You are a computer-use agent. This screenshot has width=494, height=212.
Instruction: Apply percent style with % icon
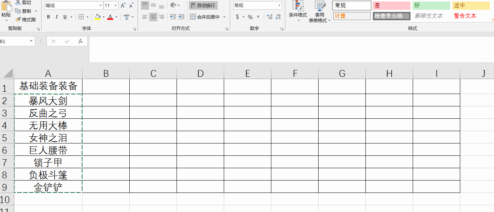pos(250,17)
